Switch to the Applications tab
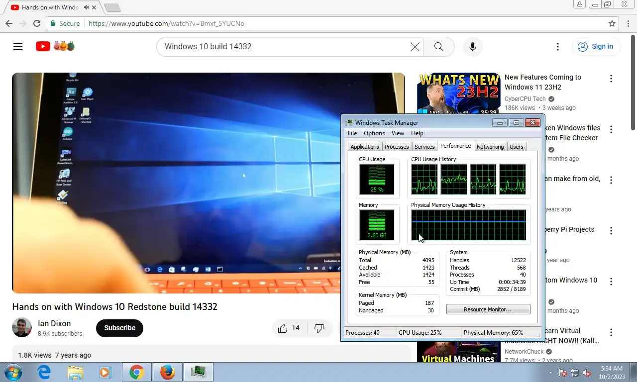 365,147
